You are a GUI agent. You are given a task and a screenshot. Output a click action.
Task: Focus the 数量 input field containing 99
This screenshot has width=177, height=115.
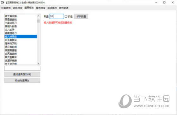point(57,16)
